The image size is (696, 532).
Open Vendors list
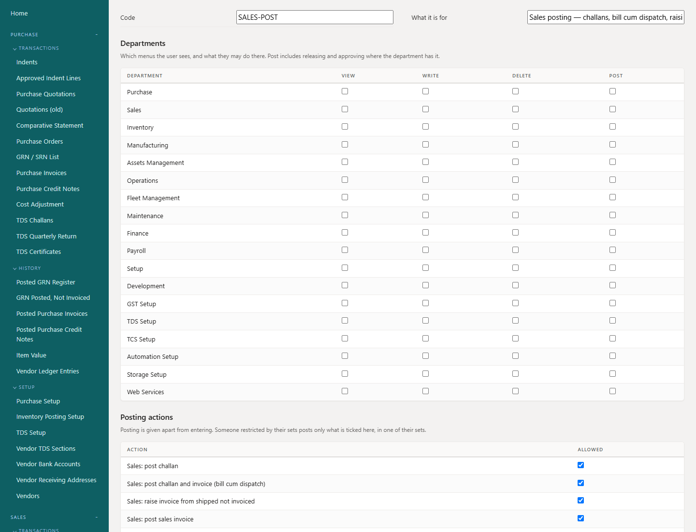pyautogui.click(x=28, y=496)
